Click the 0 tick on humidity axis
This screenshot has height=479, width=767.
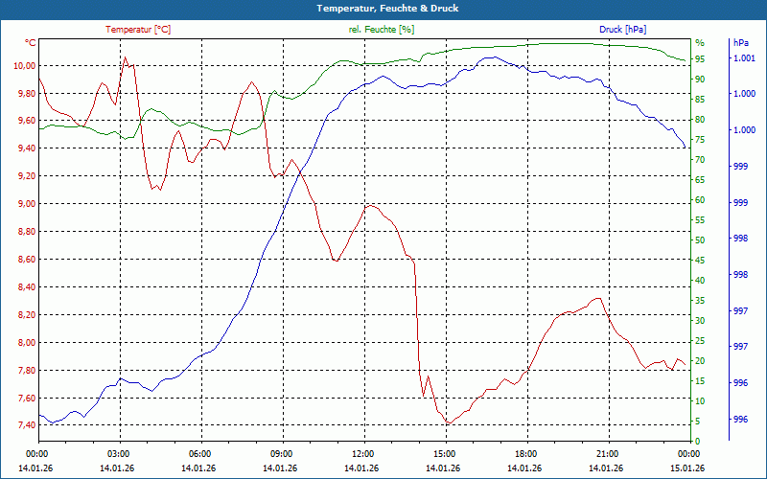click(x=698, y=442)
